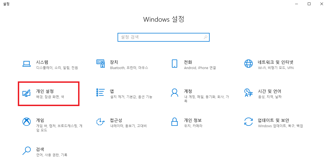Viewport: 325px width, 165px height.
Task: Open the 개인 정보 category title
Action: (193, 120)
